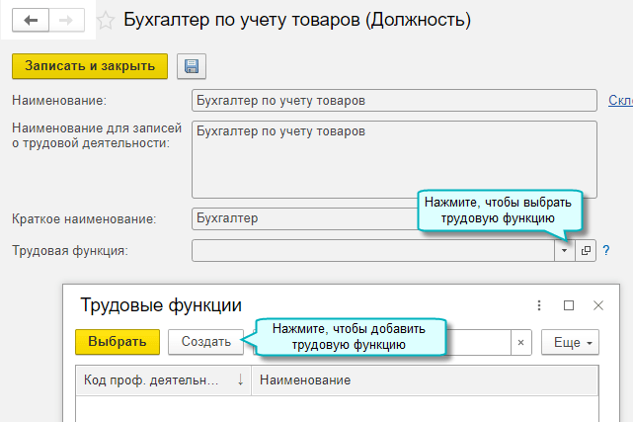The image size is (633, 422).
Task: Save the record with the floppy disk icon
Action: (x=191, y=66)
